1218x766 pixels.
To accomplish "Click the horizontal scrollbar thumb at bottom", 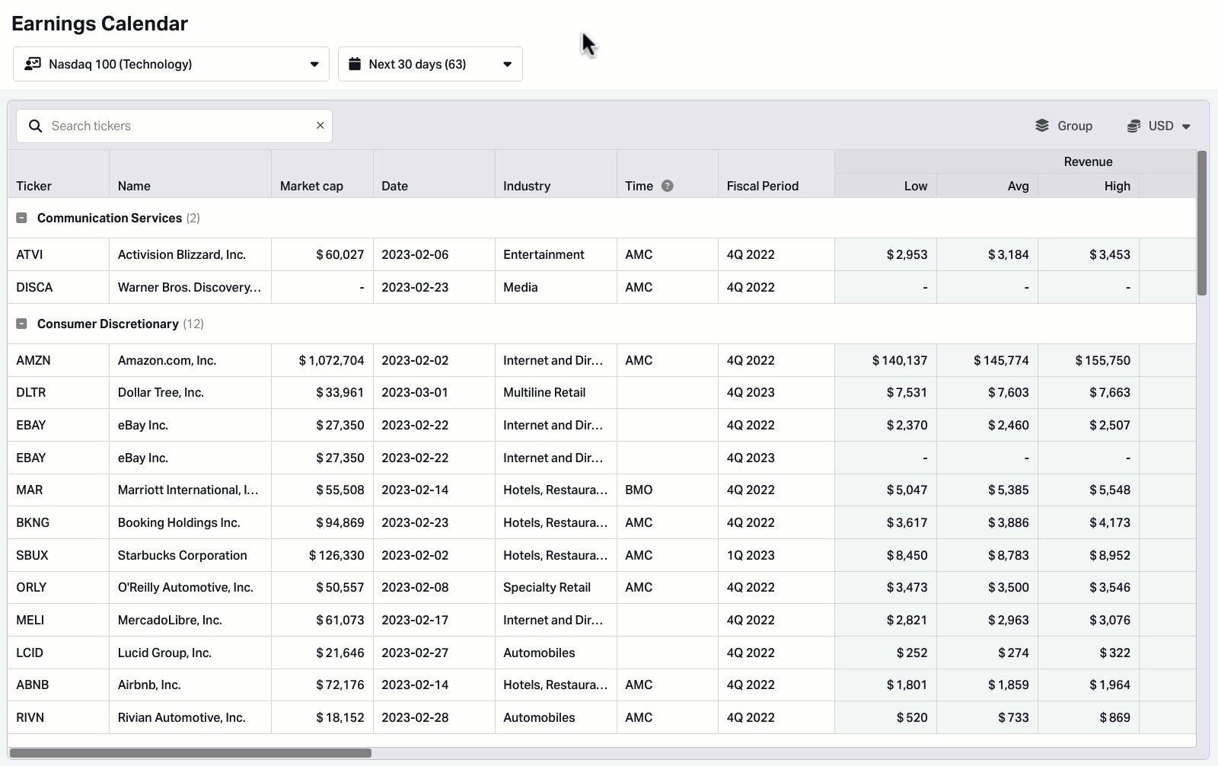I will tap(190, 753).
